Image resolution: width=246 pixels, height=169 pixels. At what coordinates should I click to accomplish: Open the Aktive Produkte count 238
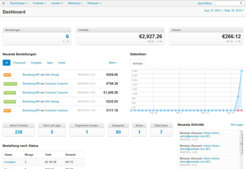pyautogui.click(x=19, y=132)
